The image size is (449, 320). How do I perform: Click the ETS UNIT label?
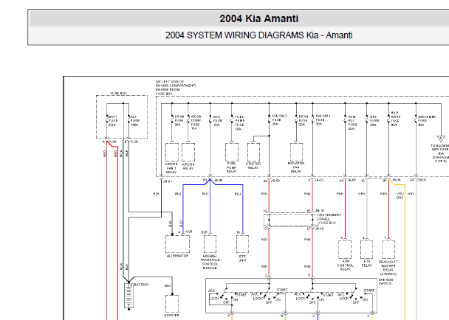(242, 259)
